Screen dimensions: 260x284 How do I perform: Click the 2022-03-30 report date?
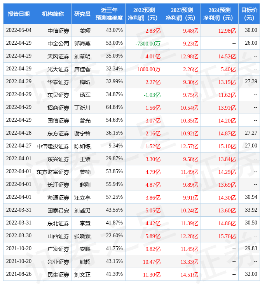(19, 235)
